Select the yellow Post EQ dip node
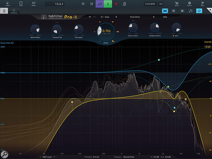The image size is (212, 159). tap(174, 111)
